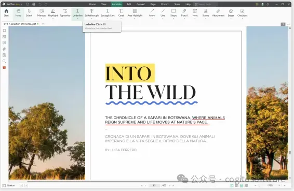Select the Strikethrough annotation tool
Image resolution: width=294 pixels, height=191 pixels.
[91, 13]
